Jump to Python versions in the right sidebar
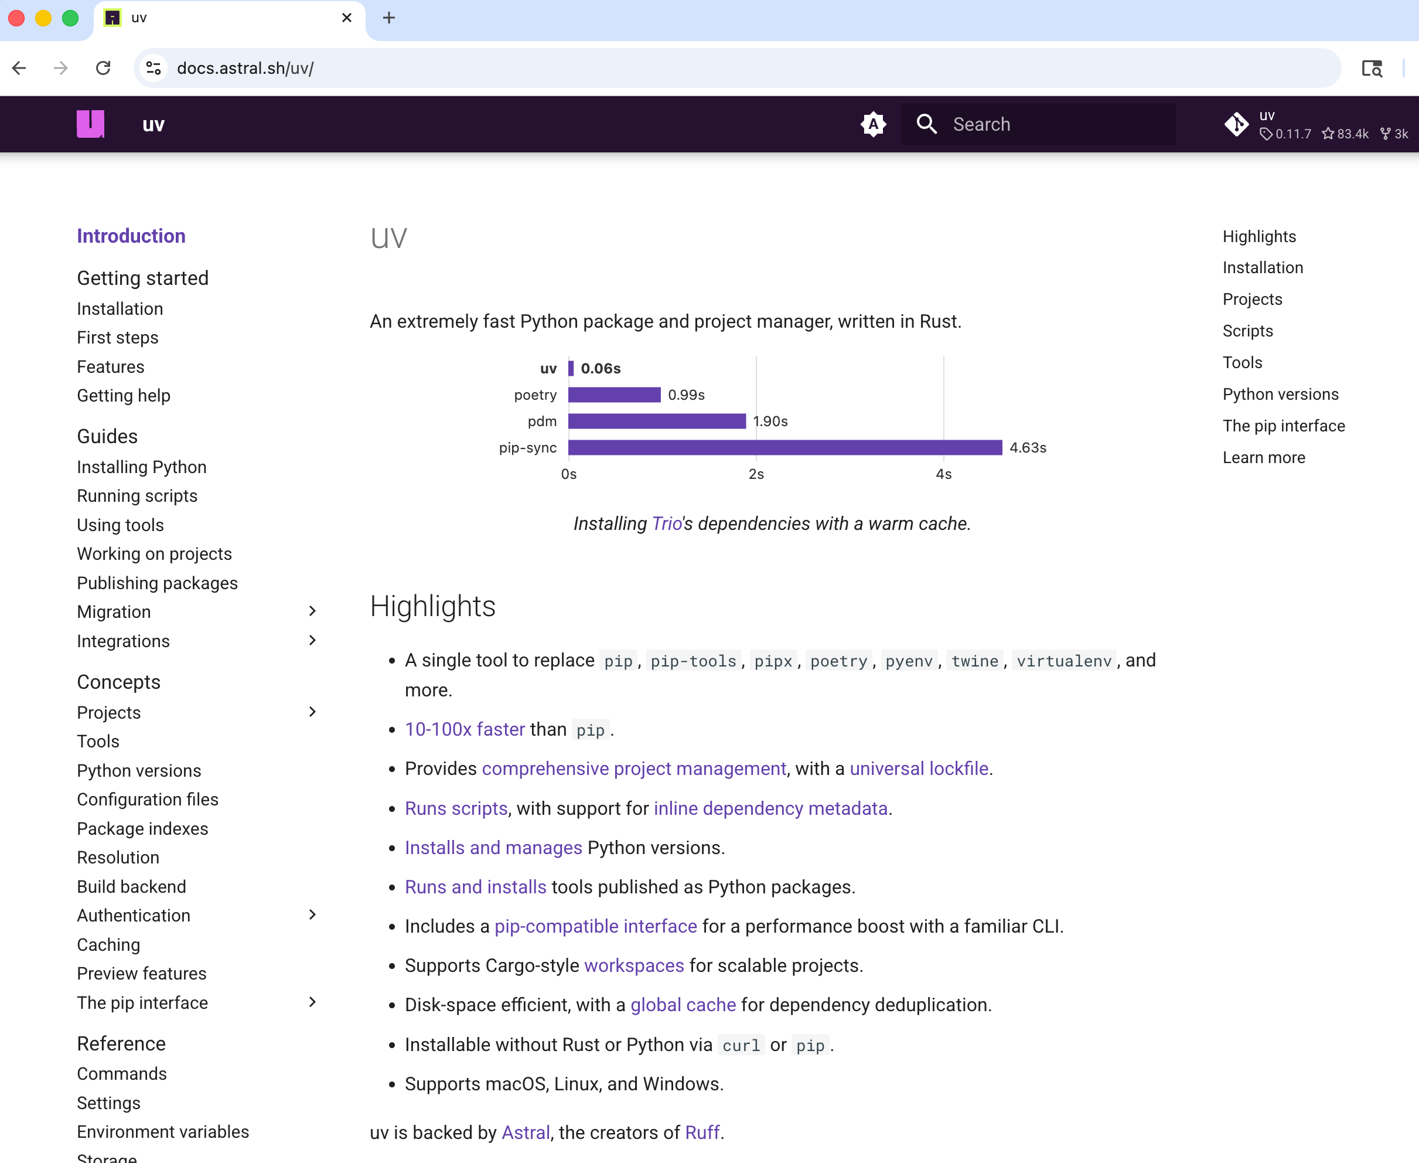1419x1163 pixels. pos(1280,394)
